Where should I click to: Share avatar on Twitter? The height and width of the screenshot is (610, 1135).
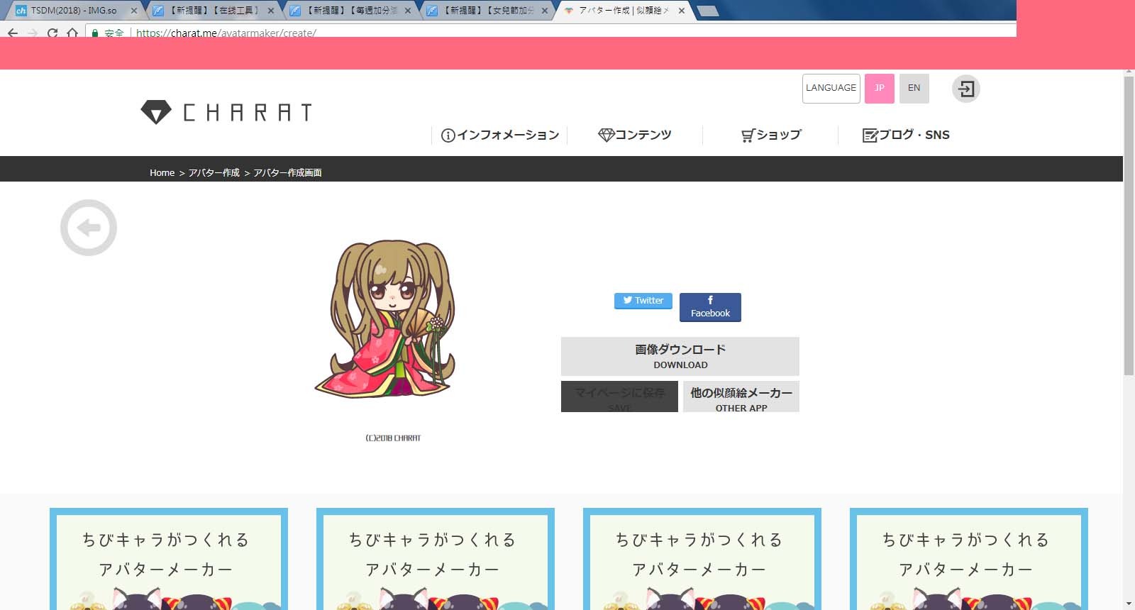tap(643, 301)
